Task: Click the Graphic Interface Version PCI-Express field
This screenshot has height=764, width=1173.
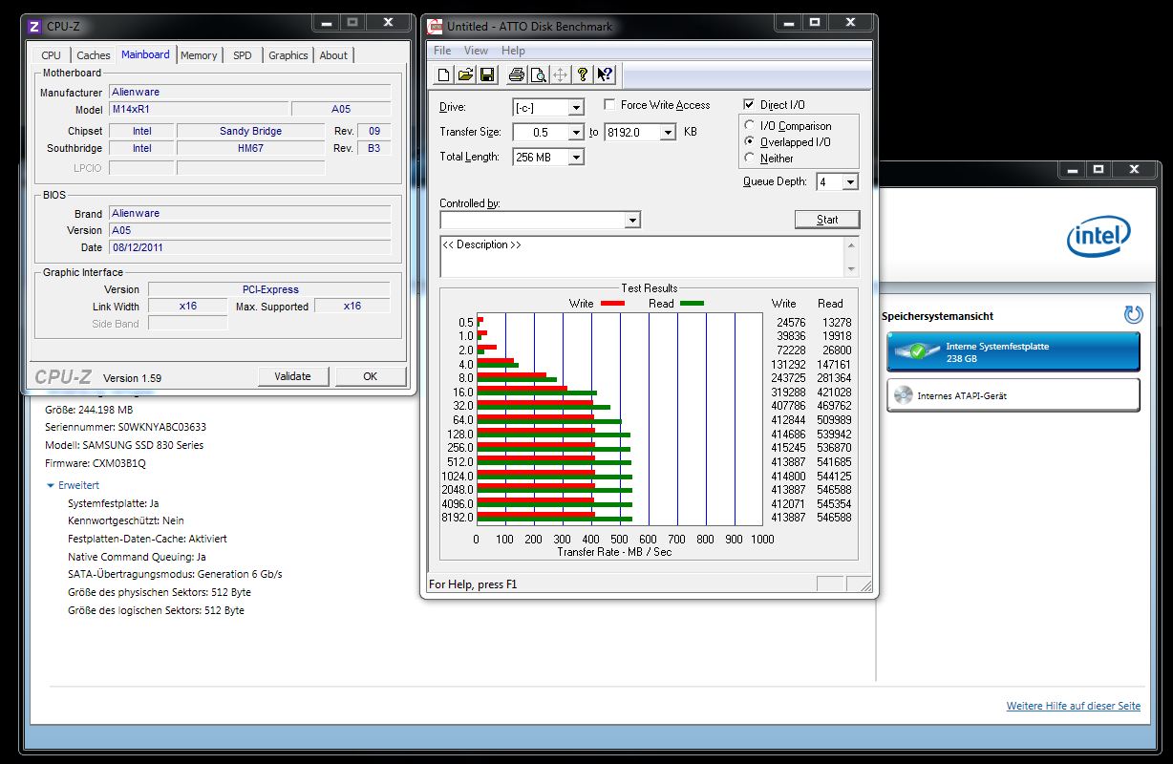Action: [269, 288]
